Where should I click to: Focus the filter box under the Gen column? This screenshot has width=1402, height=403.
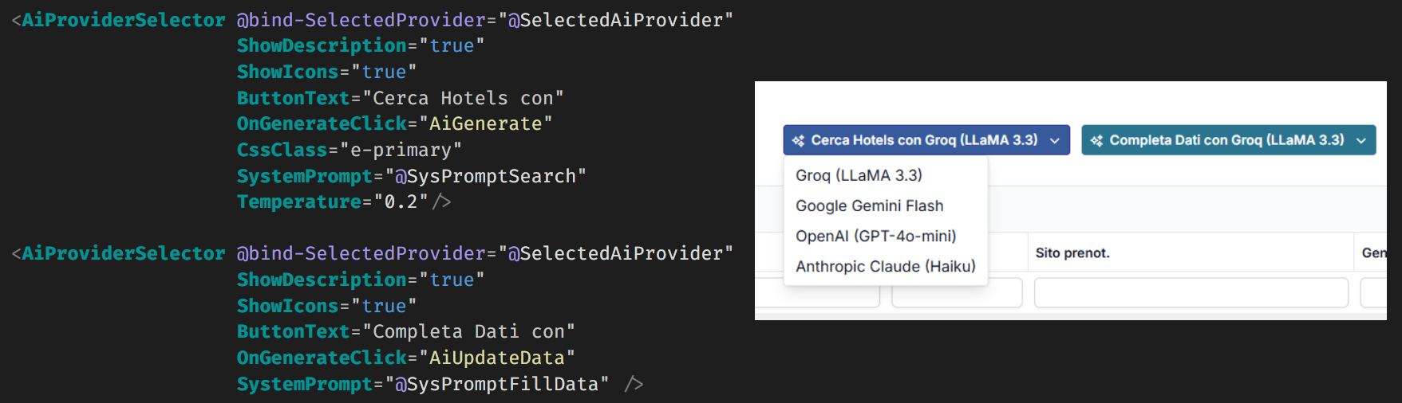point(1374,292)
